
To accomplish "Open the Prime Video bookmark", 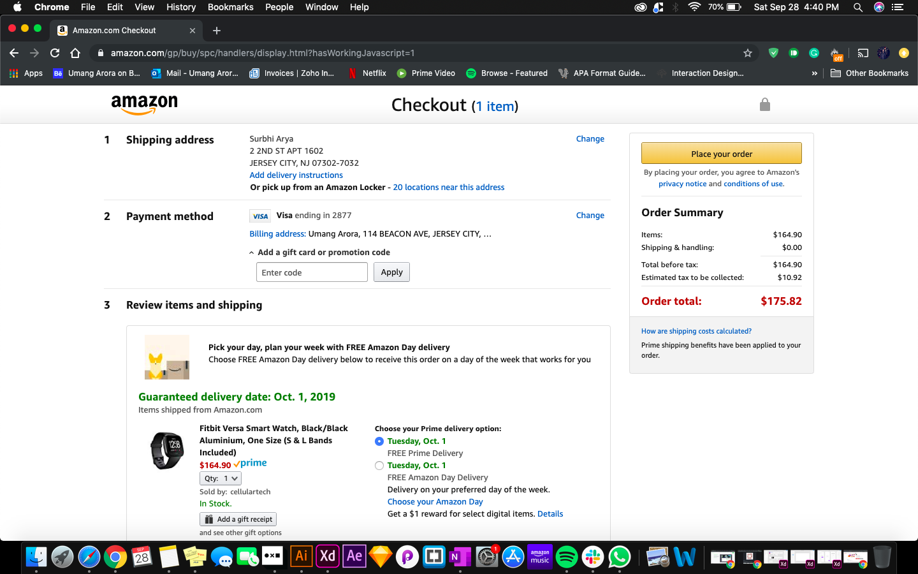I will coord(426,73).
